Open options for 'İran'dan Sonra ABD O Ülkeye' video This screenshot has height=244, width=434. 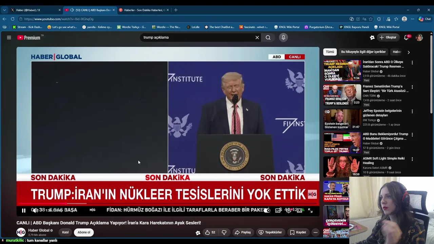tap(412, 63)
